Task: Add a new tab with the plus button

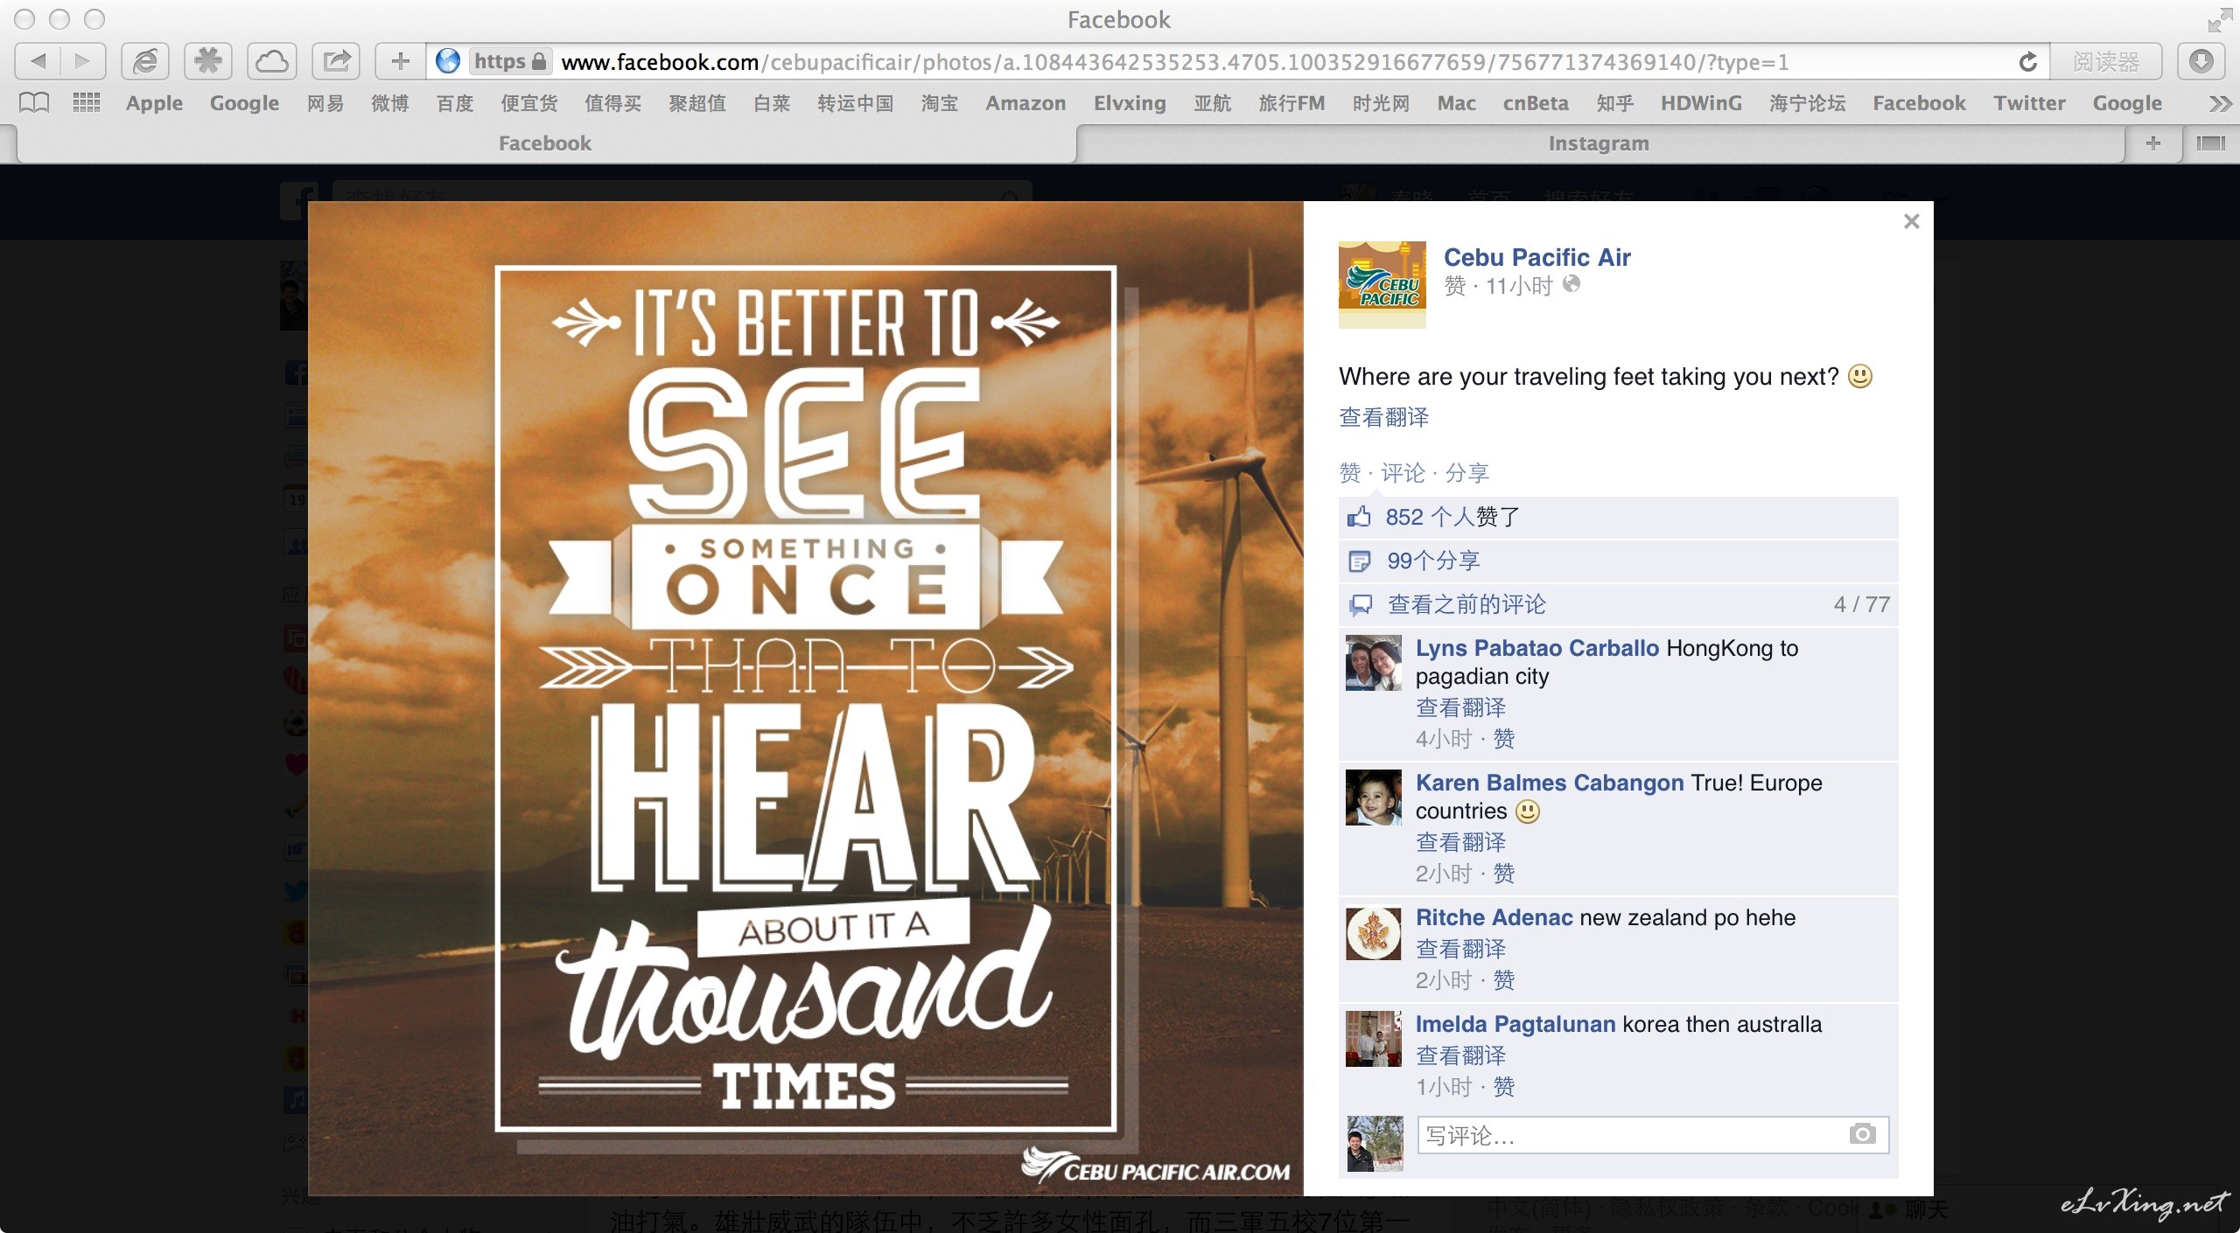Action: tap(2153, 143)
